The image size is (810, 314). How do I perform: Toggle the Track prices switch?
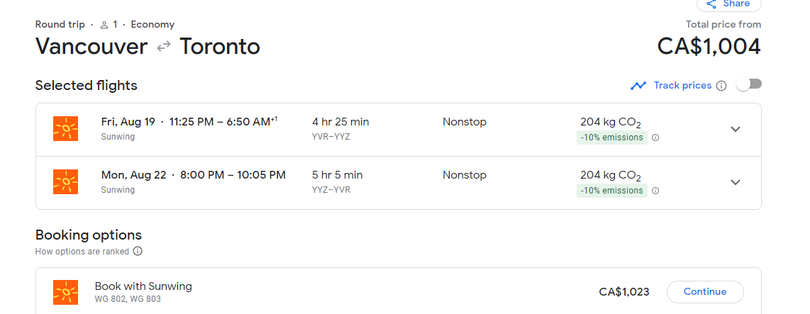coord(748,84)
